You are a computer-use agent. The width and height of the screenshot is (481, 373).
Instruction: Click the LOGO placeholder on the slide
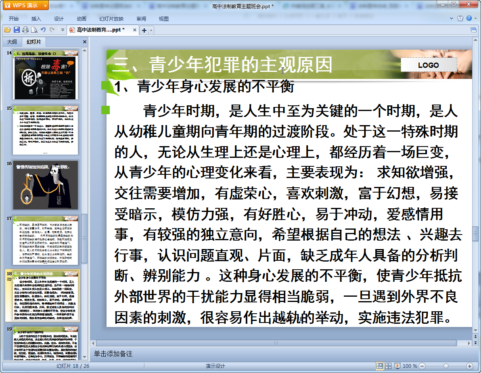pyautogui.click(x=429, y=65)
